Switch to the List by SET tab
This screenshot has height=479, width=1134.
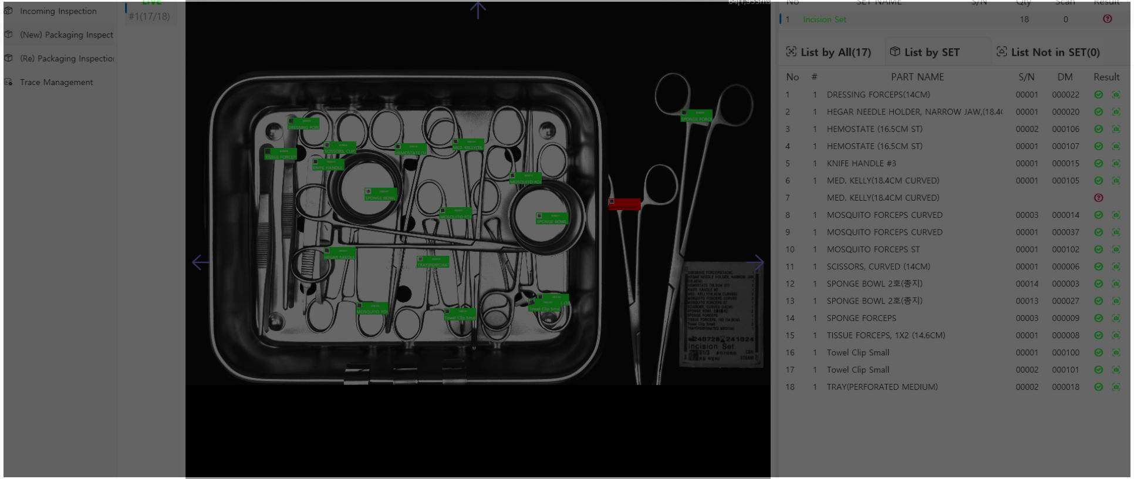click(x=924, y=52)
